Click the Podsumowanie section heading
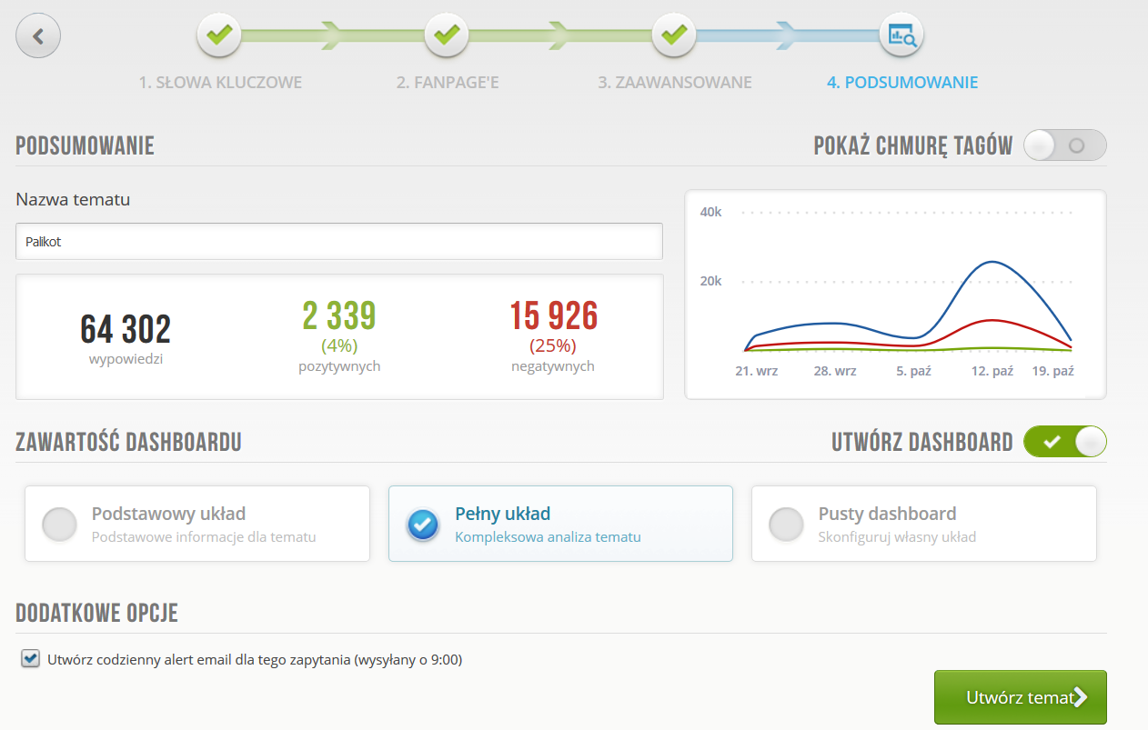Screen dimensions: 1148x730 pos(86,145)
